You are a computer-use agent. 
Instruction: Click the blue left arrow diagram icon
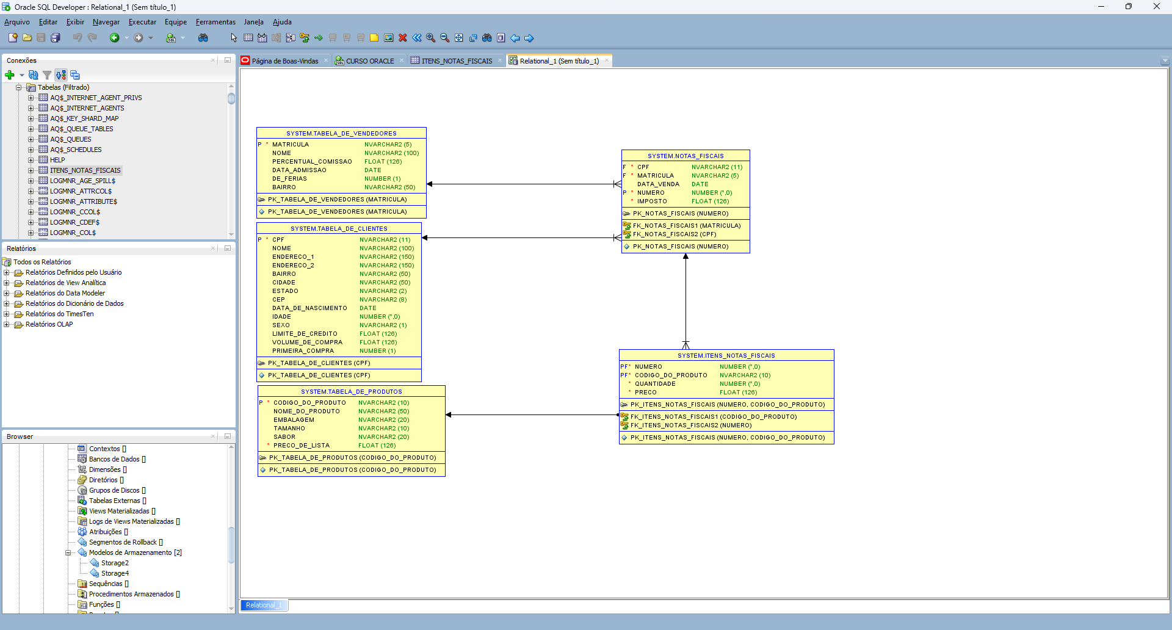pyautogui.click(x=515, y=38)
